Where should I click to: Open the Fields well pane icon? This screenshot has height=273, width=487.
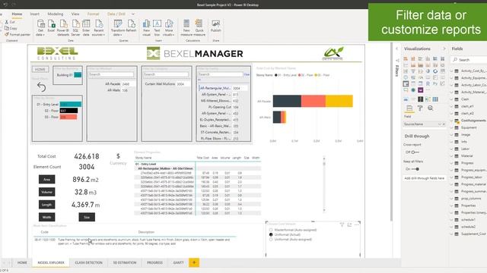pyautogui.click(x=409, y=108)
